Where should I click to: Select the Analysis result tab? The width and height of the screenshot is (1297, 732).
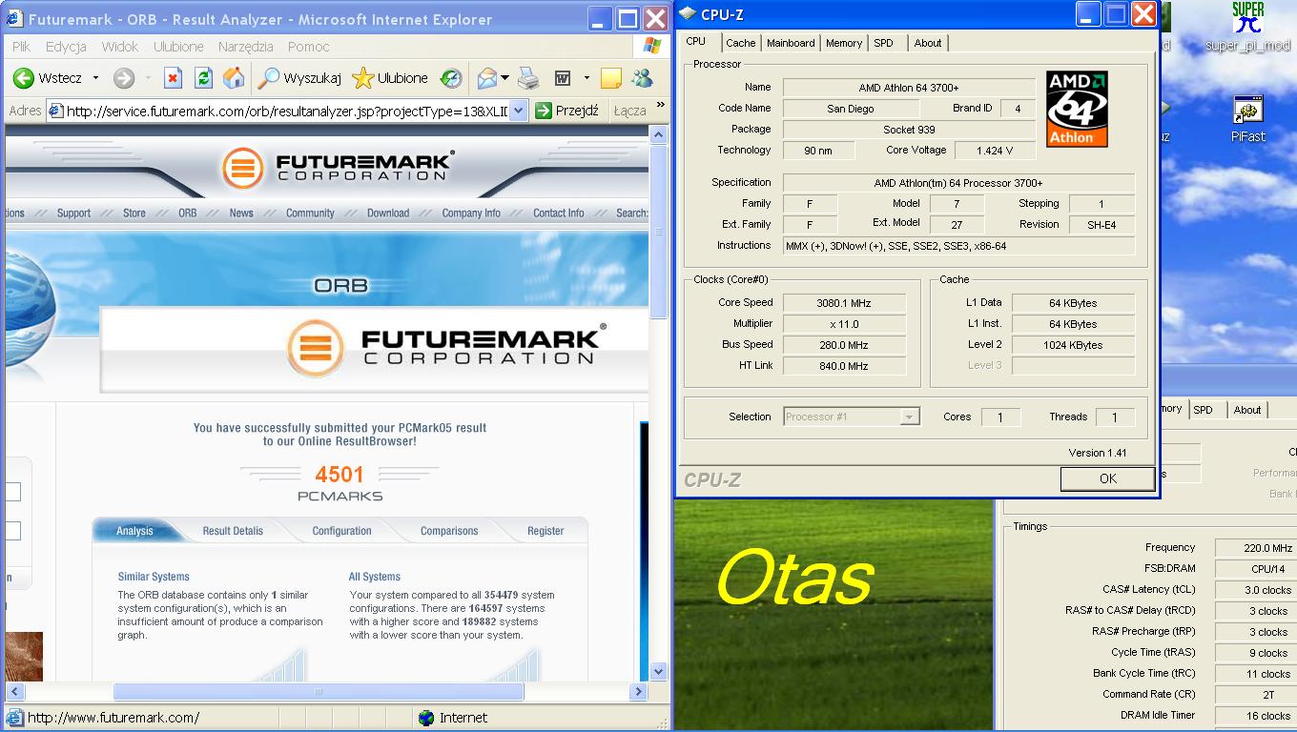[134, 531]
